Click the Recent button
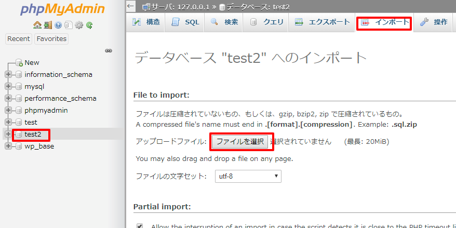The height and width of the screenshot is (228, 456). [19, 39]
